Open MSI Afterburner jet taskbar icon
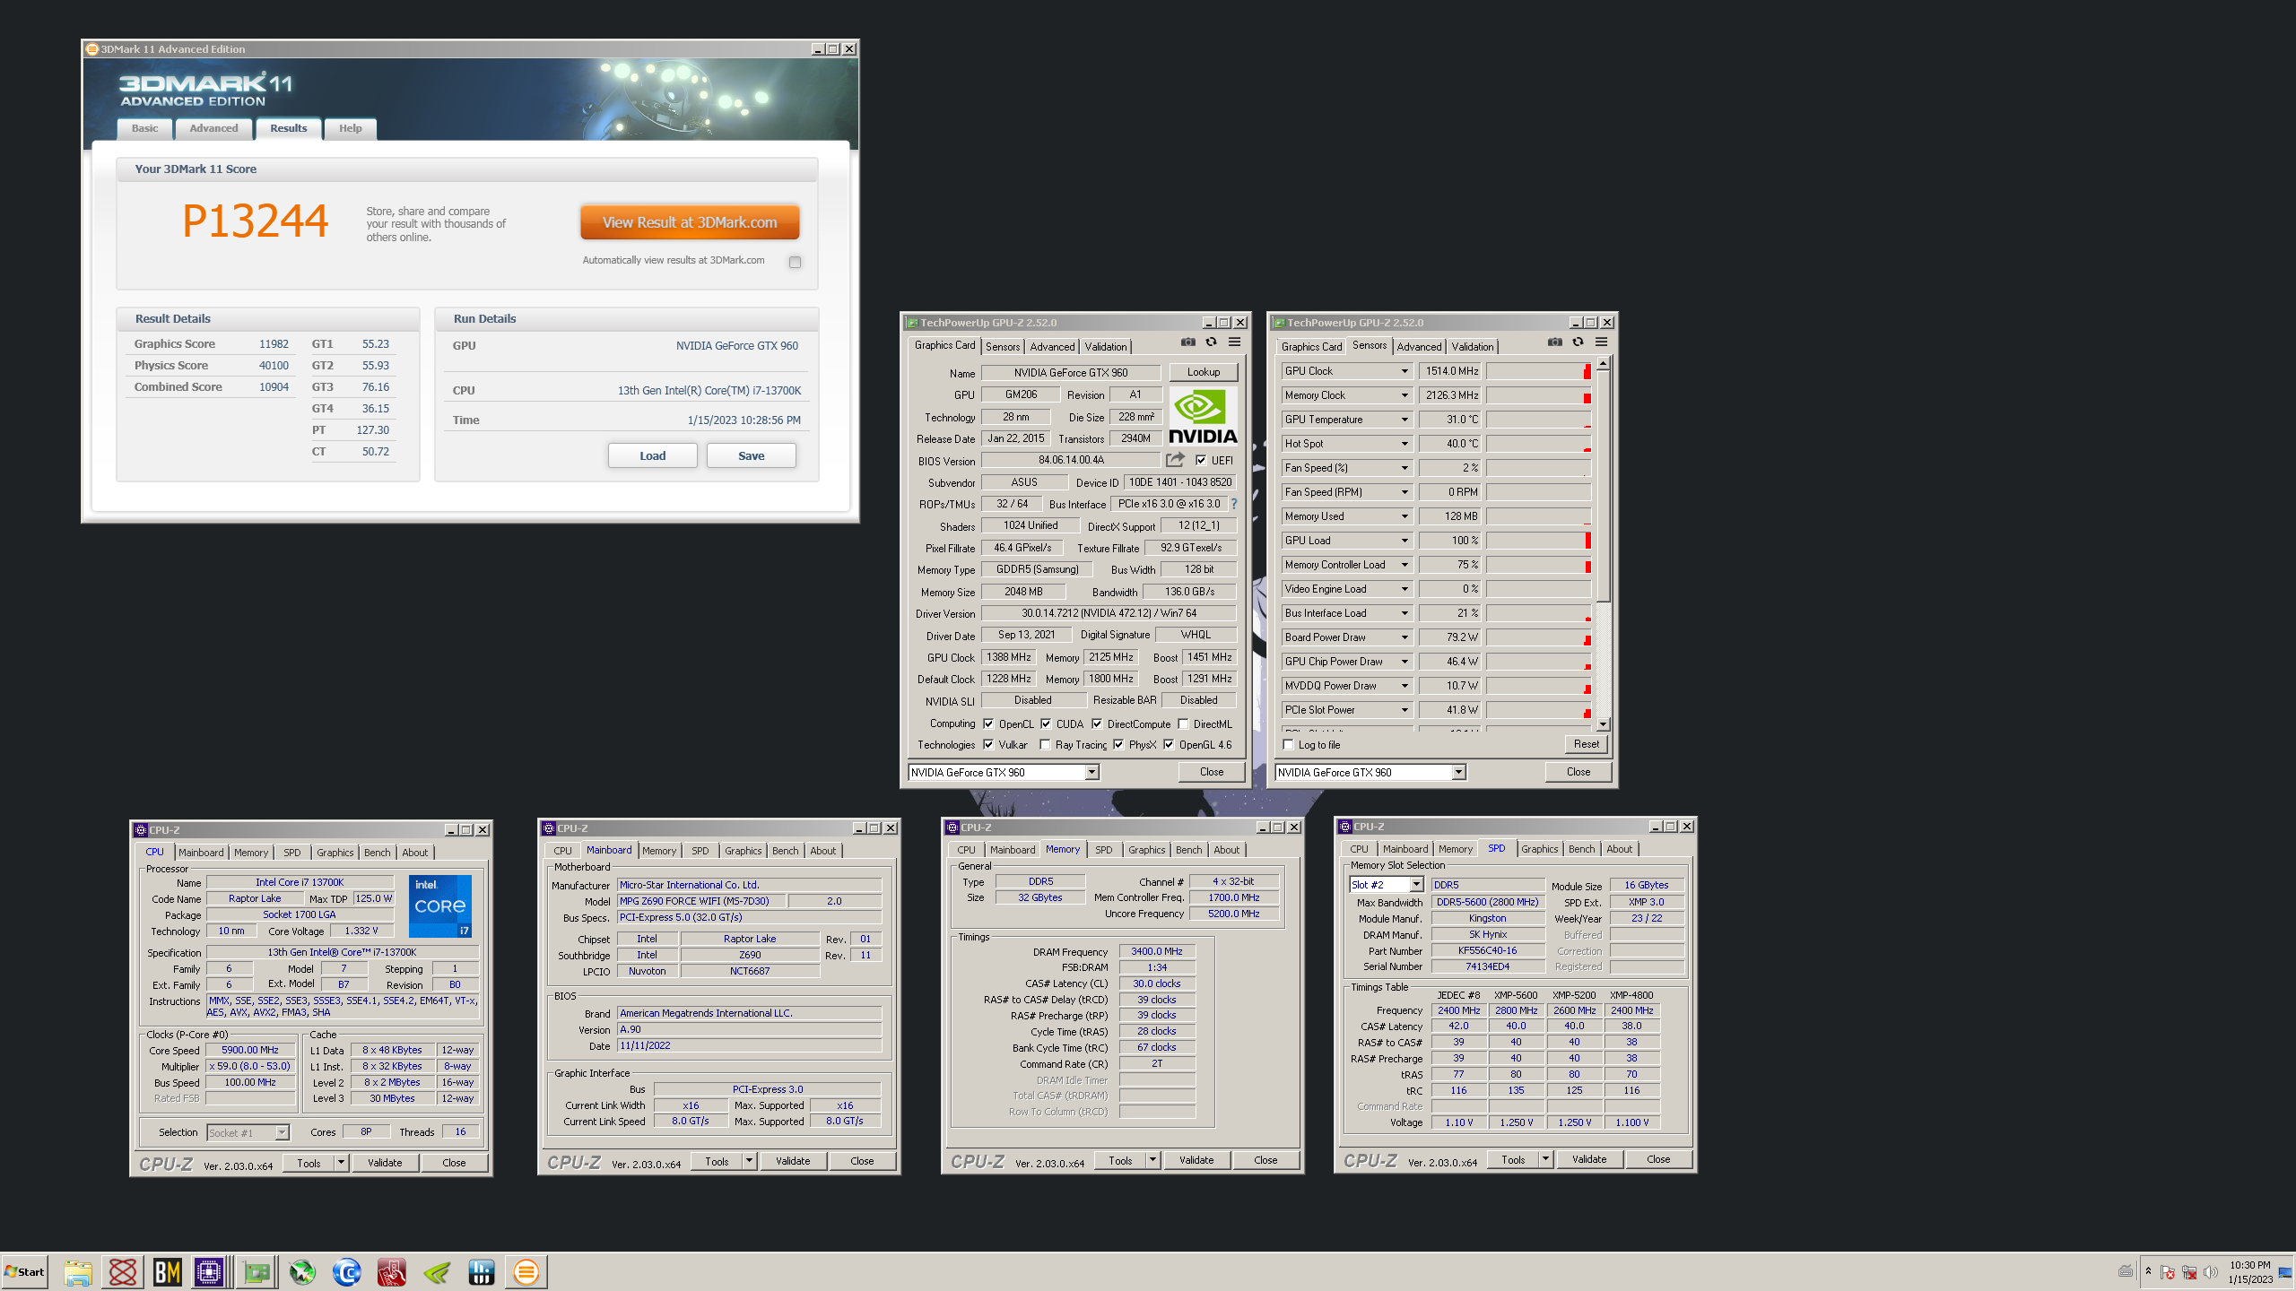 click(x=302, y=1271)
